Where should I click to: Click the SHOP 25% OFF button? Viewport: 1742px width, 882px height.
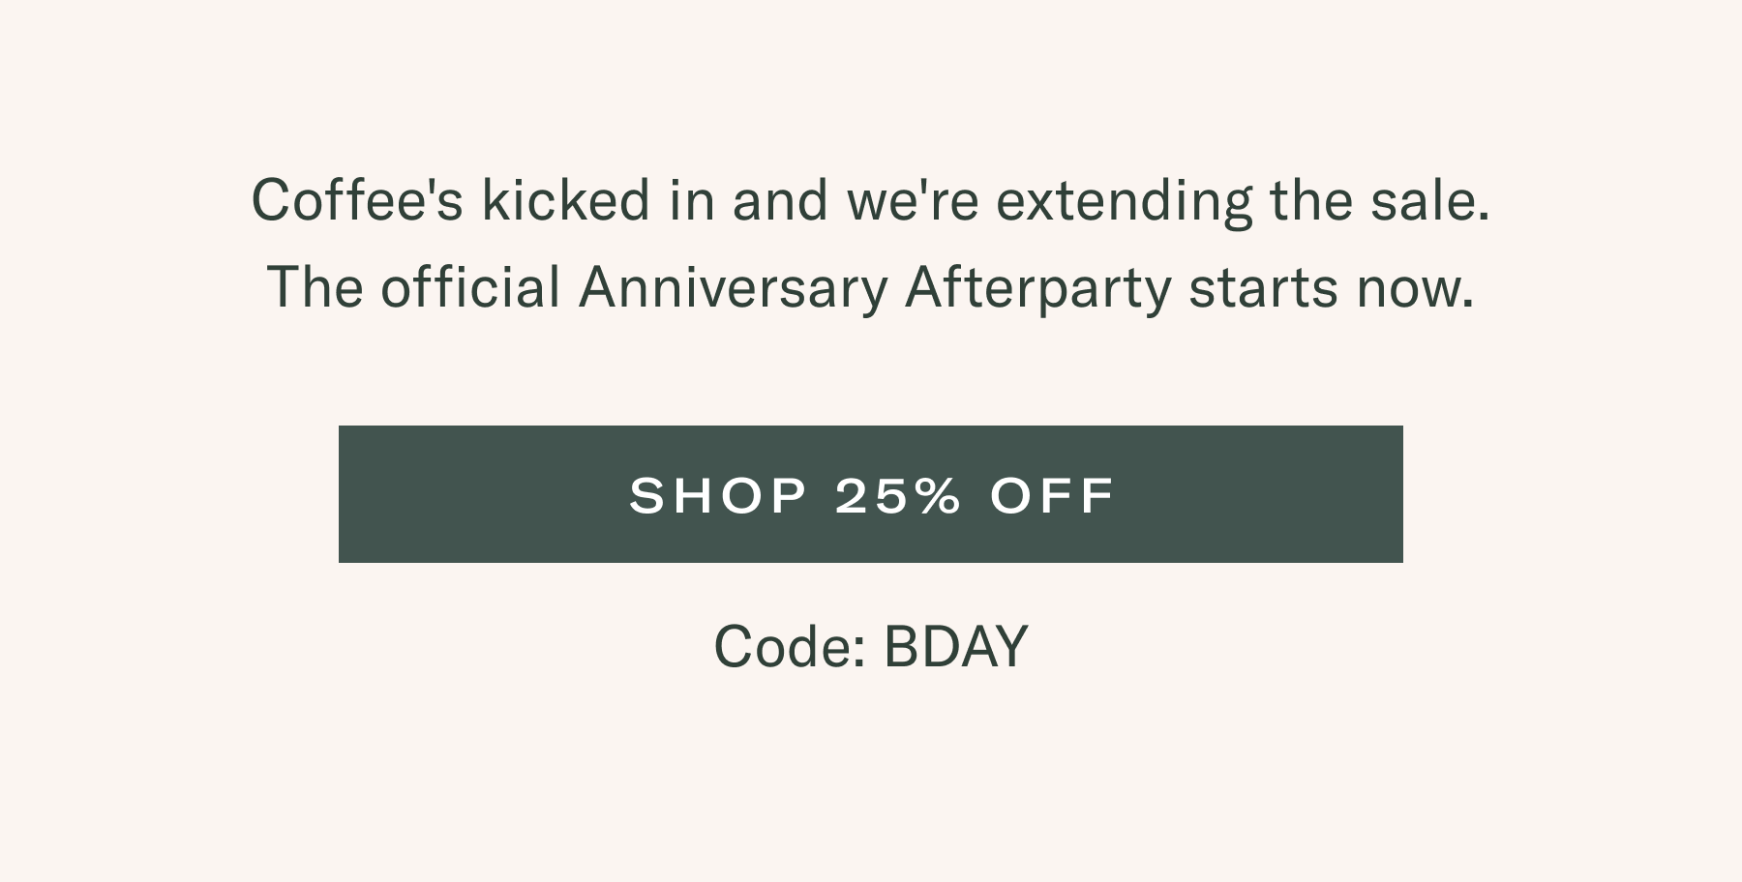click(x=871, y=494)
